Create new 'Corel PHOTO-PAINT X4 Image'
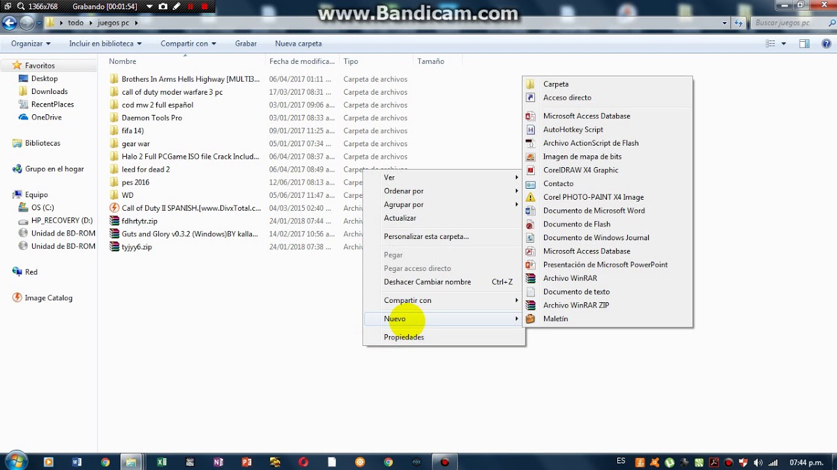The image size is (837, 470). pyautogui.click(x=607, y=197)
